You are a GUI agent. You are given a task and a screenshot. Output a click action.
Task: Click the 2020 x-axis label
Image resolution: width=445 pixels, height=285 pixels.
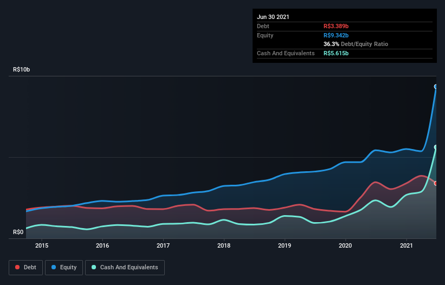pyautogui.click(x=345, y=245)
